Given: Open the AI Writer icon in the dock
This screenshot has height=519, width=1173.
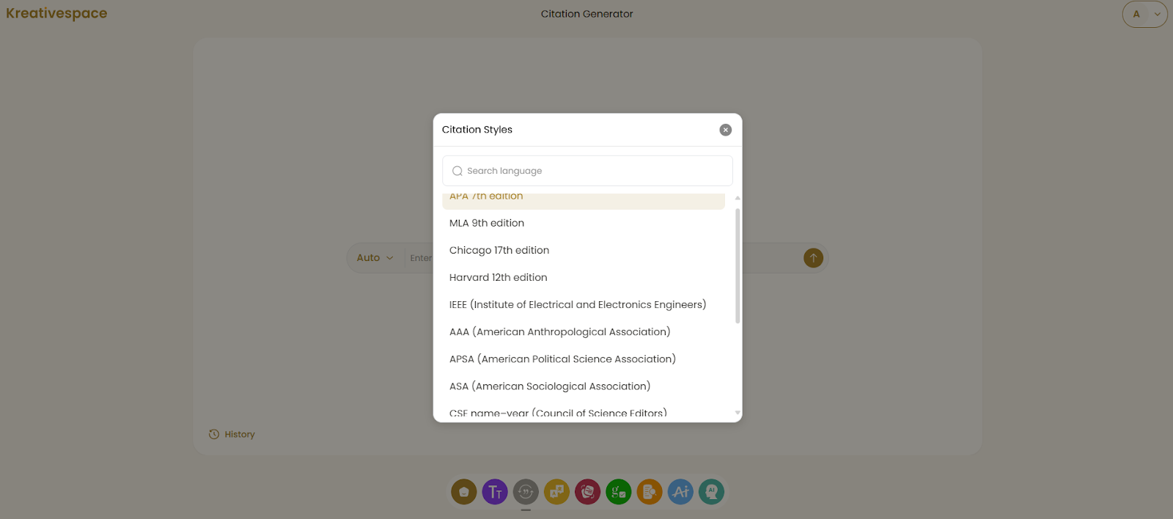Looking at the screenshot, I should pos(680,491).
